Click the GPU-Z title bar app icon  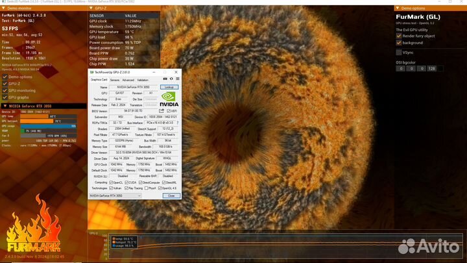coord(91,72)
